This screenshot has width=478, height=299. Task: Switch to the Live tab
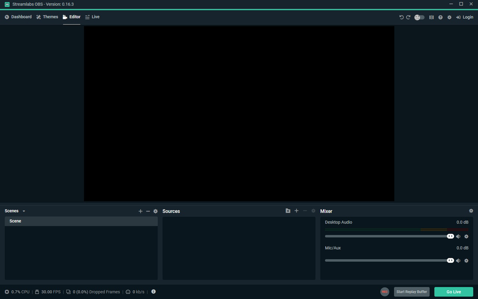click(x=92, y=17)
